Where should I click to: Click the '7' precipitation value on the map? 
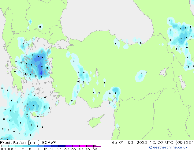coord(42,67)
